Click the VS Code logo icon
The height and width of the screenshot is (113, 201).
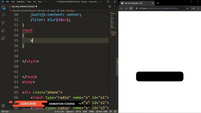pyautogui.click(x=2, y=2)
